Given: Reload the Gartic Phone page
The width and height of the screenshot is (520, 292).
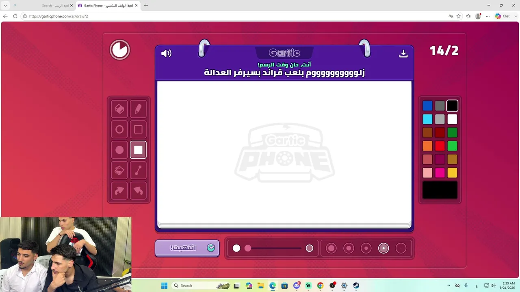Looking at the screenshot, I should [x=15, y=16].
